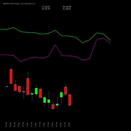
Task: Click the last red candle for 25 Aug
Action: [x=70, y=100]
